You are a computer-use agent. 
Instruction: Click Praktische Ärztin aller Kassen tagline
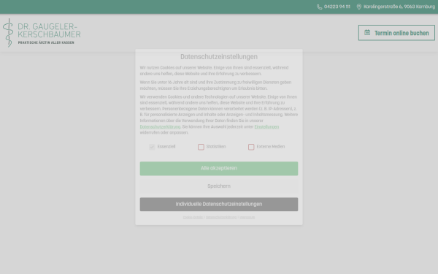[46, 42]
